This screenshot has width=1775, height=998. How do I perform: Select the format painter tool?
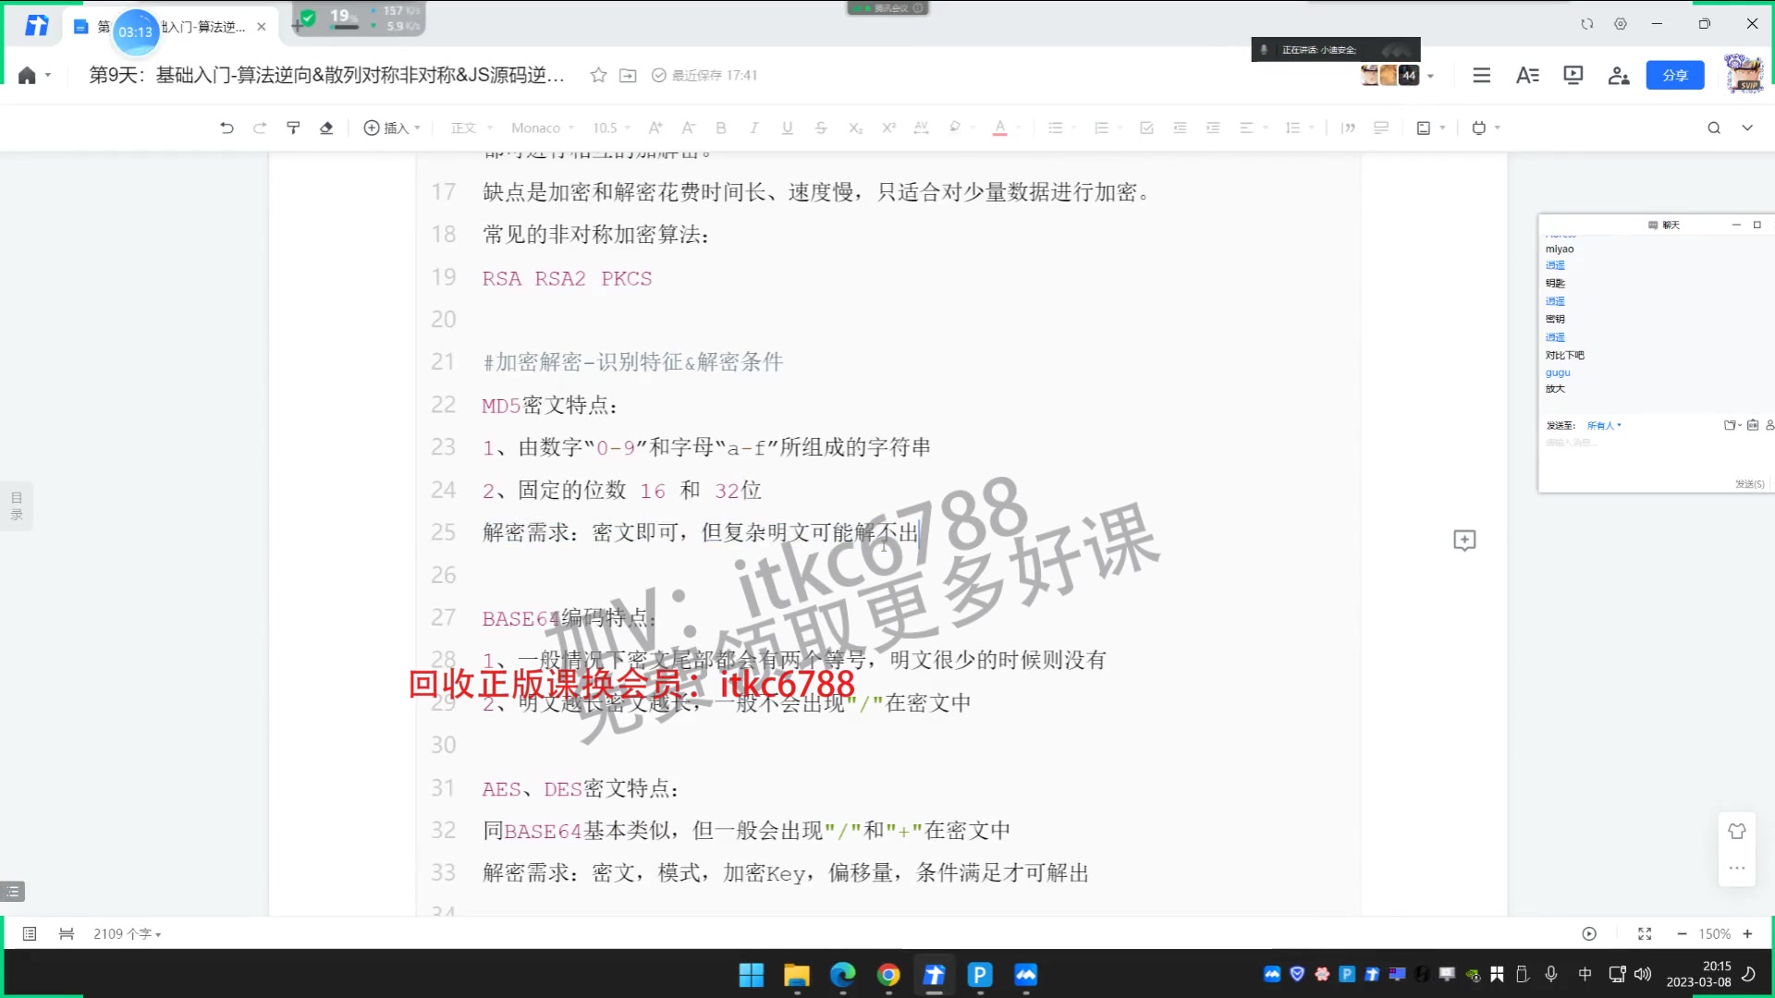tap(293, 128)
